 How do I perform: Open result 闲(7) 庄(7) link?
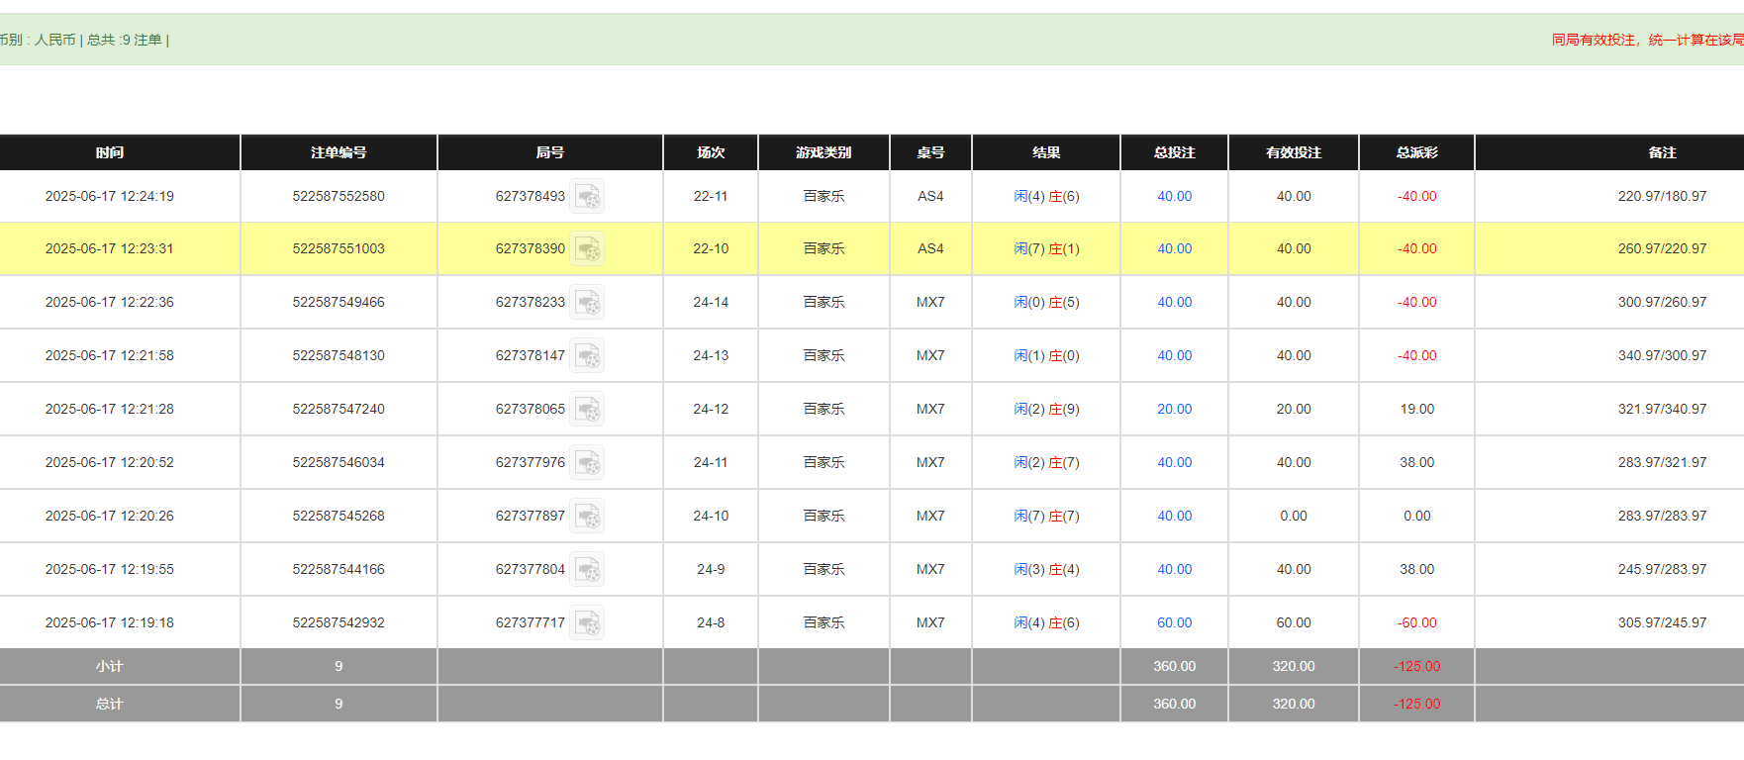pyautogui.click(x=1046, y=517)
